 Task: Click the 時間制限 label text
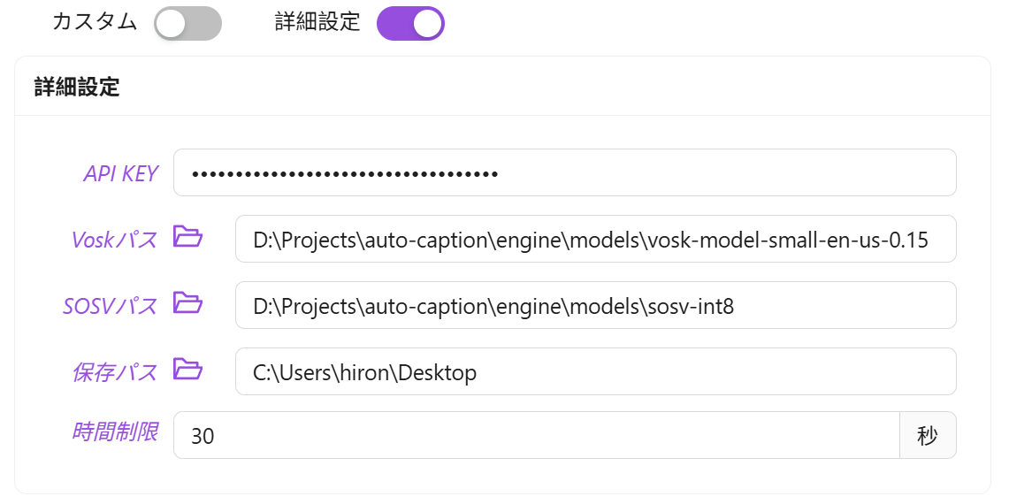[115, 432]
